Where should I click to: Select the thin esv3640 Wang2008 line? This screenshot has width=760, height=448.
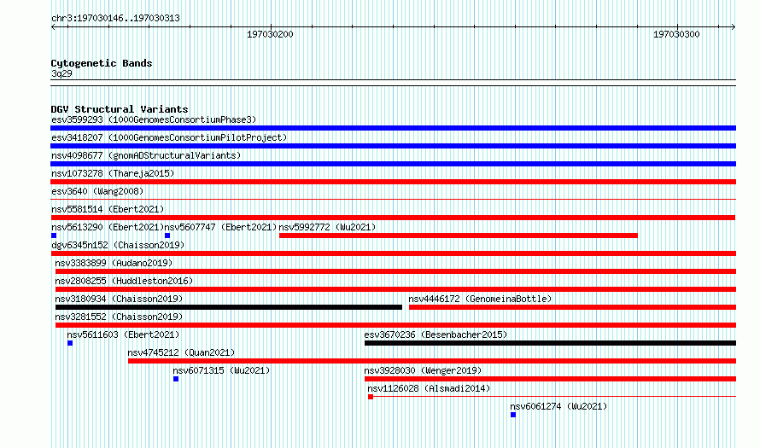[393, 199]
